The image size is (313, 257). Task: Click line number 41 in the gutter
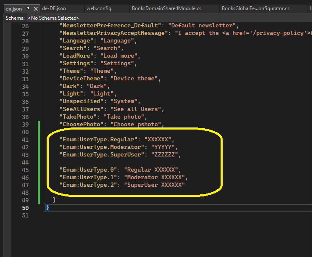25,140
